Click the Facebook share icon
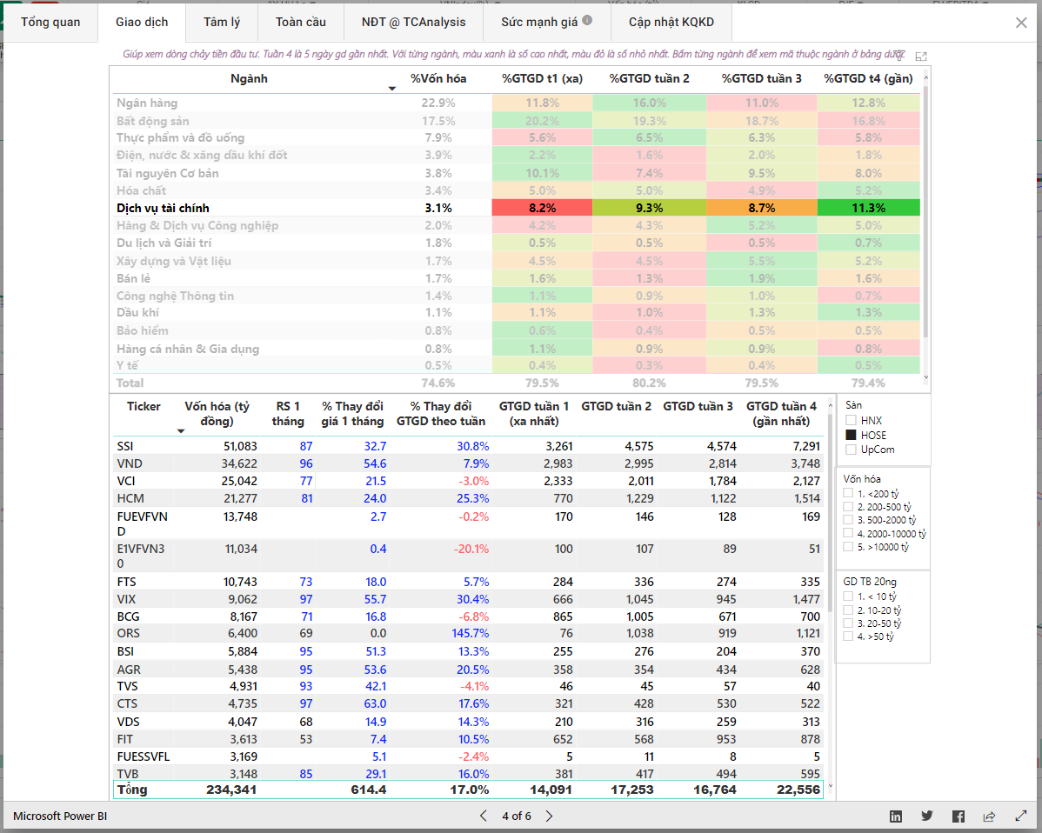This screenshot has width=1042, height=833. 958,816
